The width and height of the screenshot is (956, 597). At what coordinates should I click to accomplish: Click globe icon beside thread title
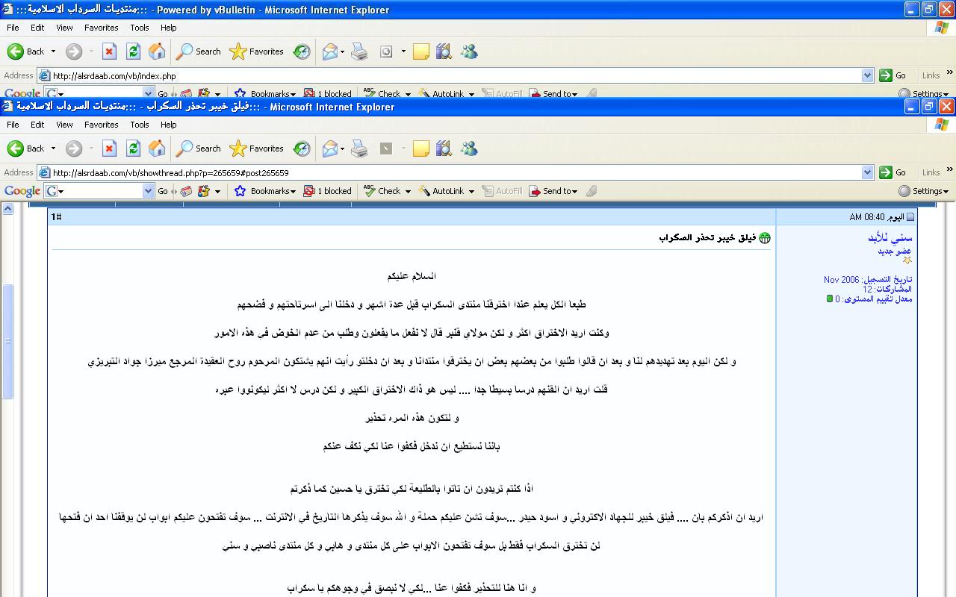pyautogui.click(x=764, y=238)
